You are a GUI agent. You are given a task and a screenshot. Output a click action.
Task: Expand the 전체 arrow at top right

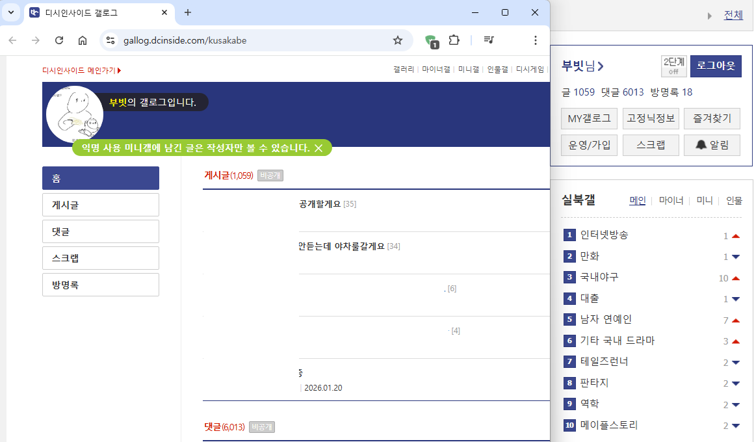point(709,16)
